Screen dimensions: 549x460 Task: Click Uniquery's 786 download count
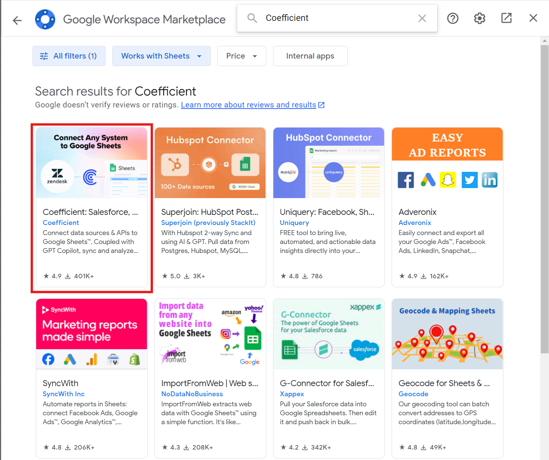point(313,276)
